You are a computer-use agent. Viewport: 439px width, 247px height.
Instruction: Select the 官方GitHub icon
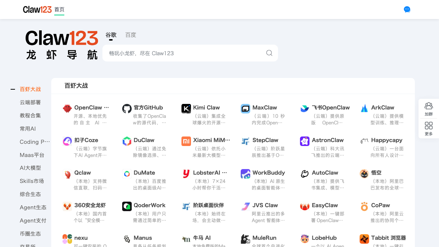pyautogui.click(x=127, y=109)
